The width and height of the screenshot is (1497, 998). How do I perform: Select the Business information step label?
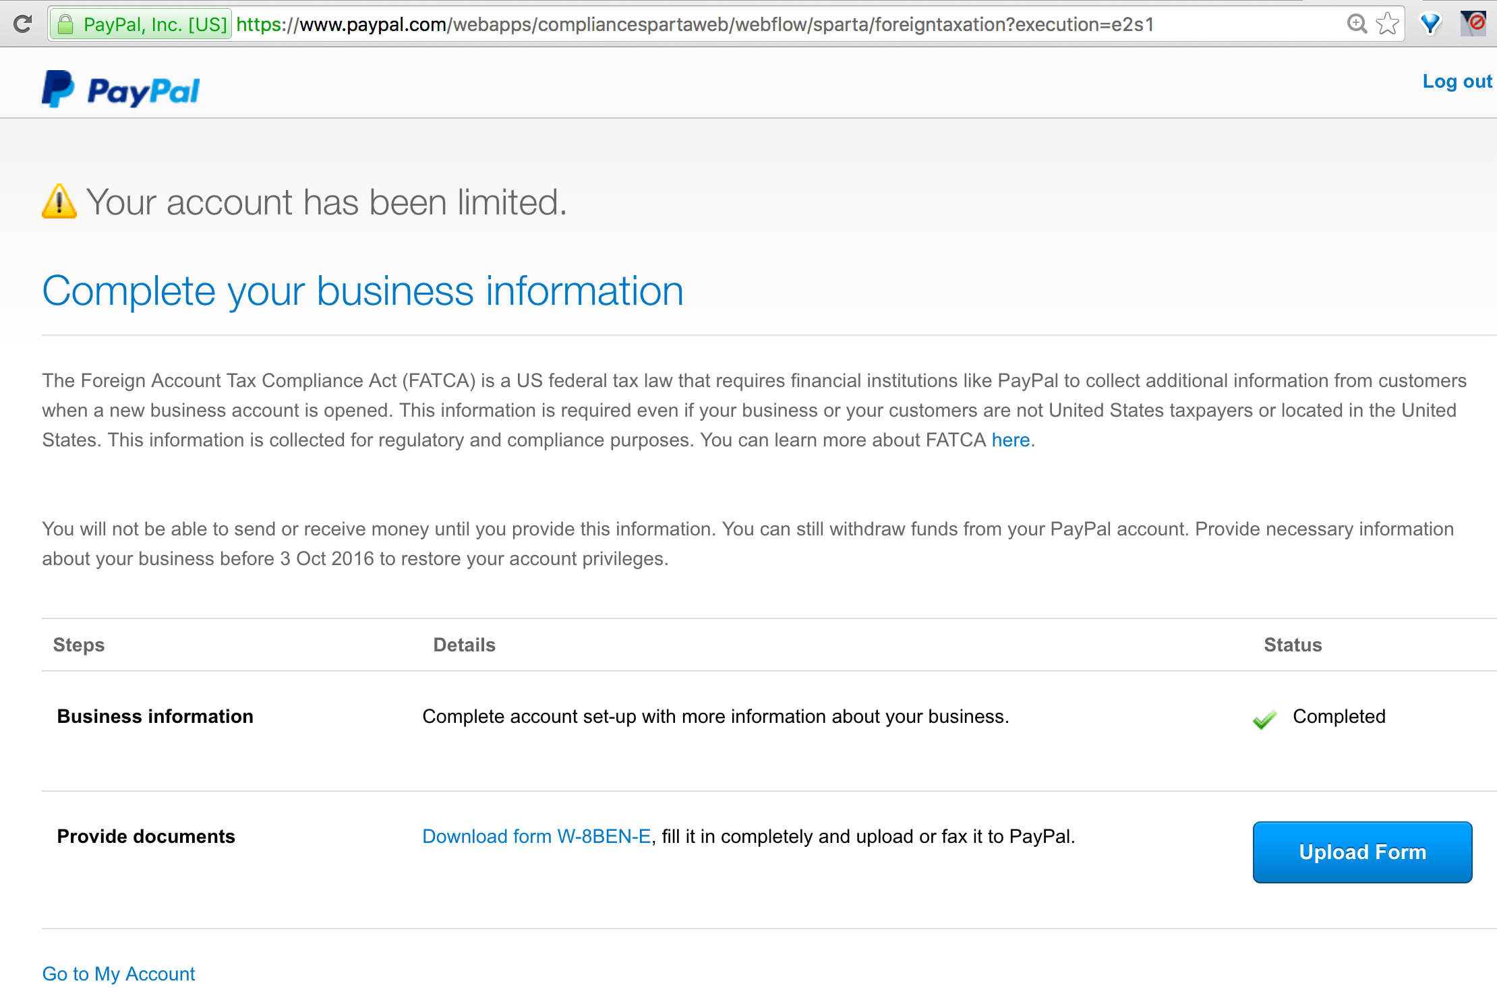[154, 716]
